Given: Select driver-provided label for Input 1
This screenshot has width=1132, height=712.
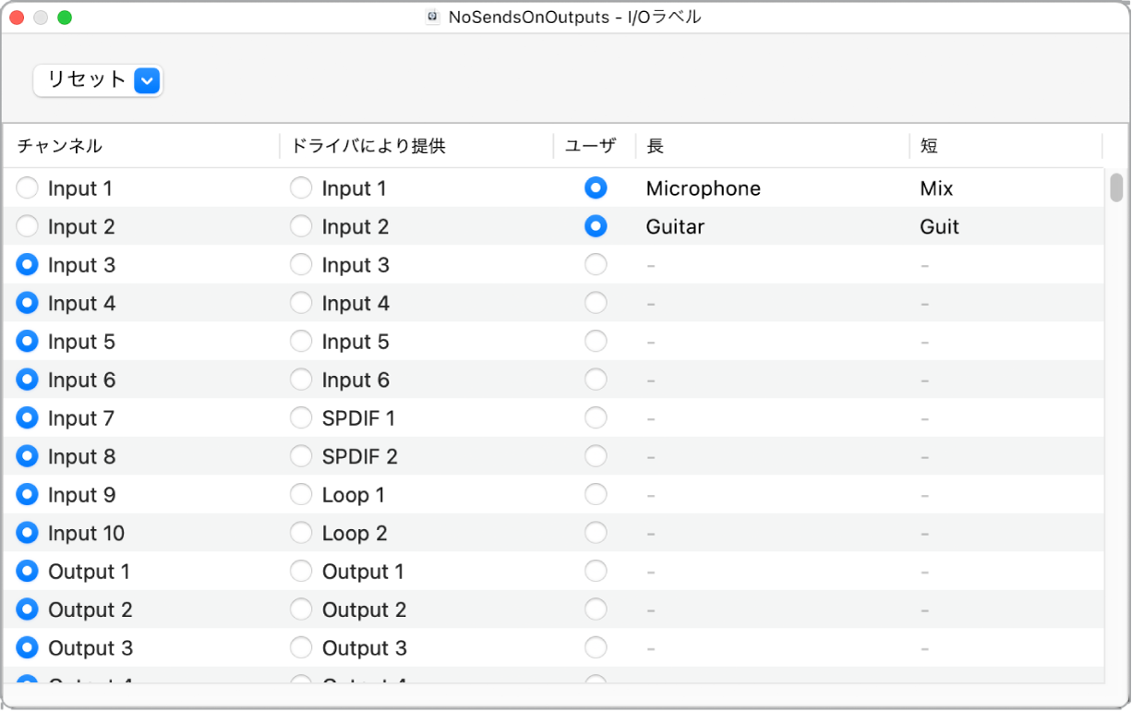Looking at the screenshot, I should pos(301,187).
